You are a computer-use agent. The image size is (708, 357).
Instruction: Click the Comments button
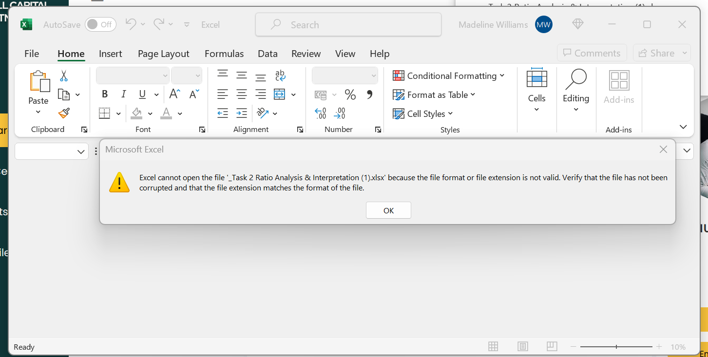(592, 53)
